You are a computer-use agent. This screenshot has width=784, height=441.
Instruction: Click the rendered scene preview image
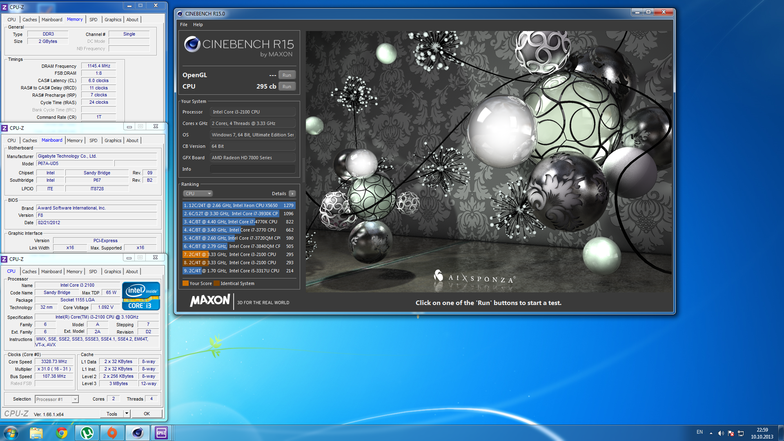488,162
